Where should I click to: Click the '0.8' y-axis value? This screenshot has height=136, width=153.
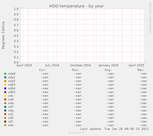[16, 19]
